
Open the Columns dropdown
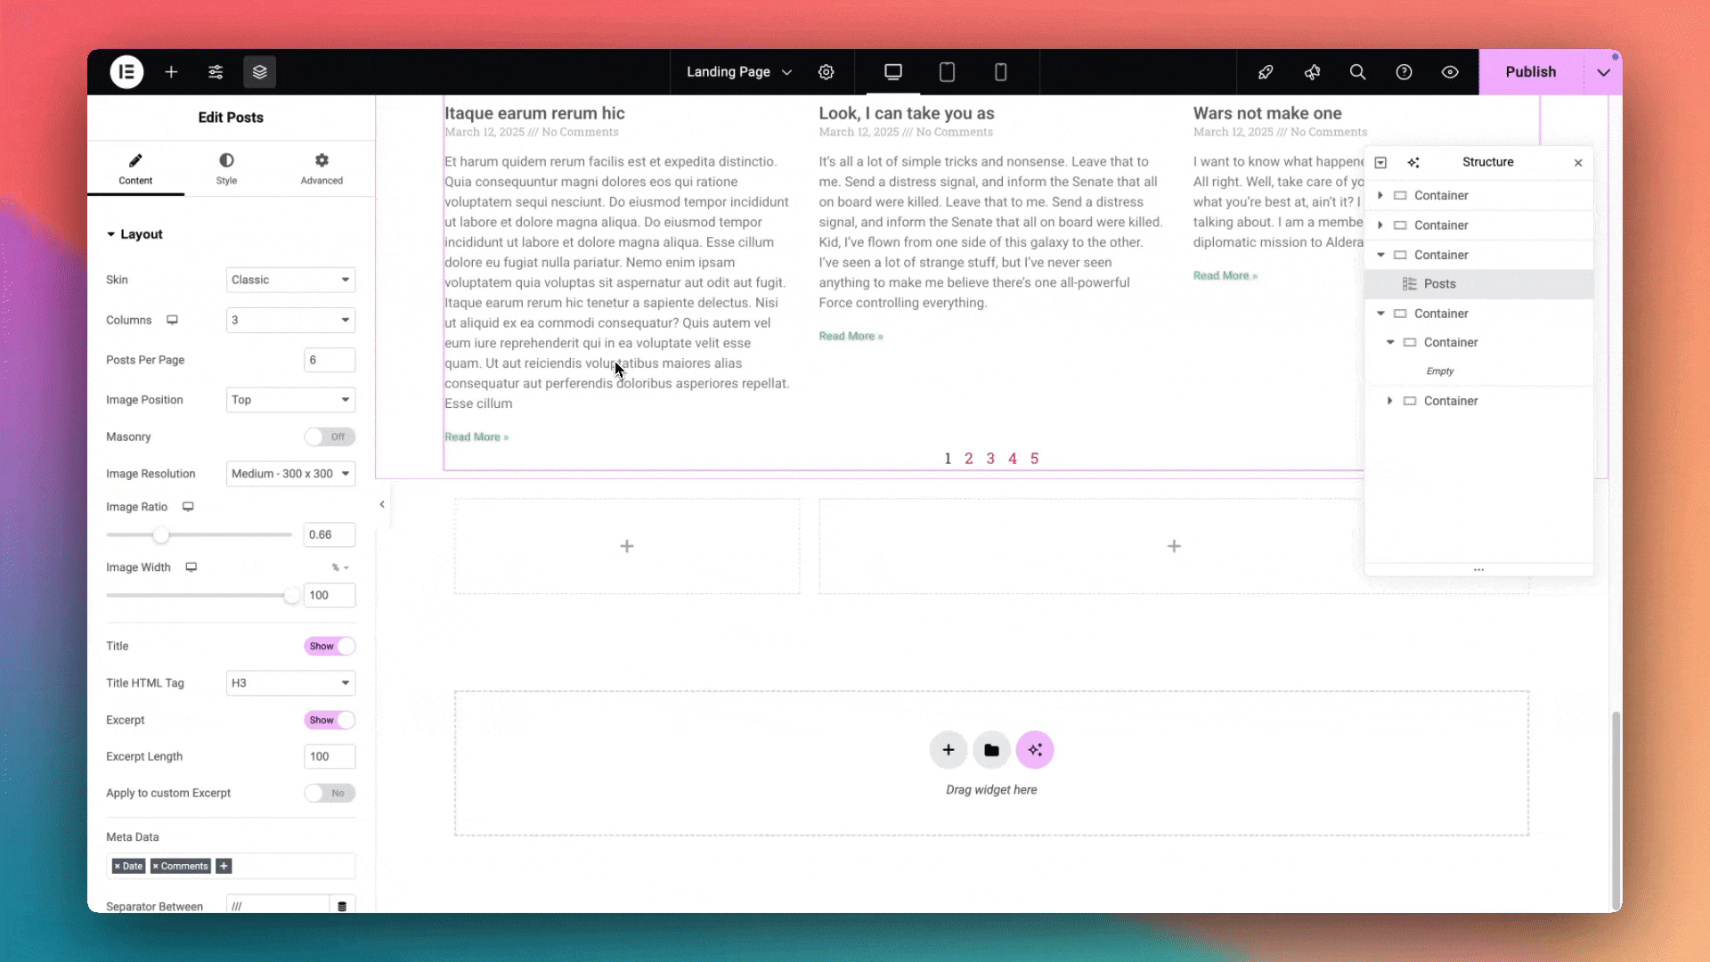(290, 320)
